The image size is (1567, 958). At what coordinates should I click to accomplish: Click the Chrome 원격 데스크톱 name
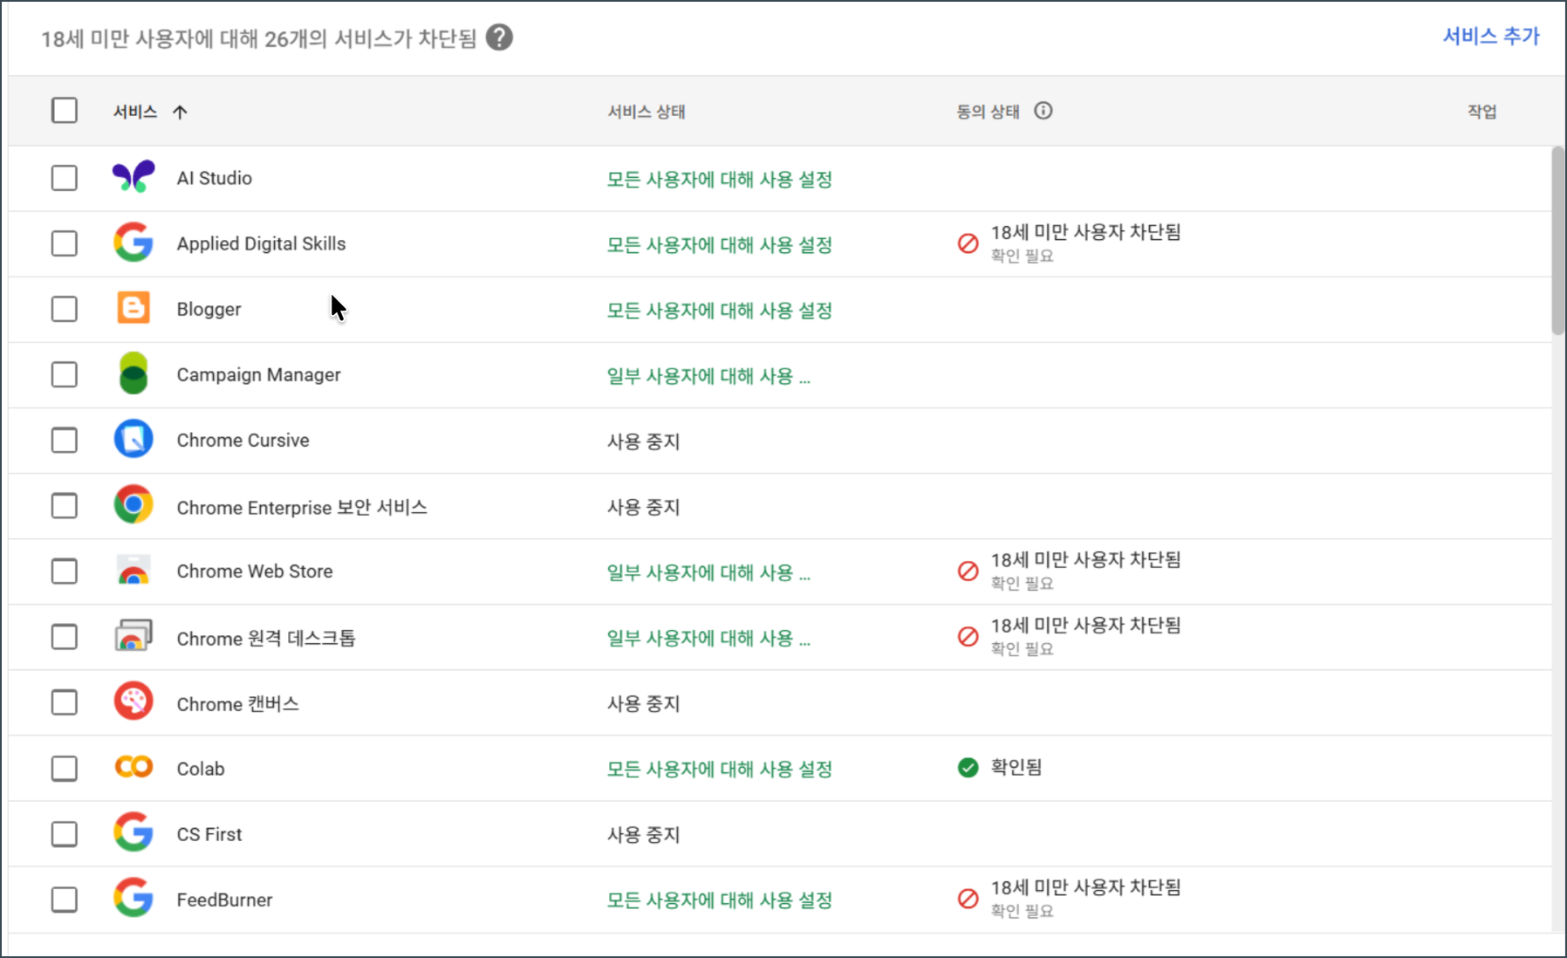point(266,638)
